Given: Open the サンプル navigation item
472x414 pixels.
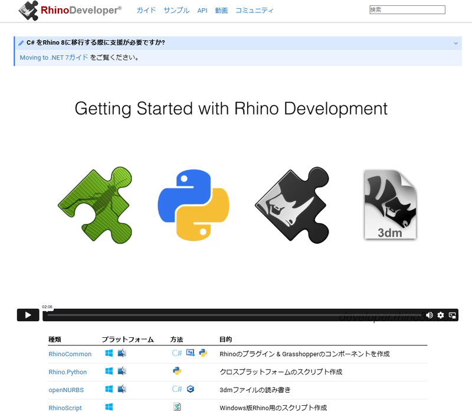Looking at the screenshot, I should tap(176, 10).
